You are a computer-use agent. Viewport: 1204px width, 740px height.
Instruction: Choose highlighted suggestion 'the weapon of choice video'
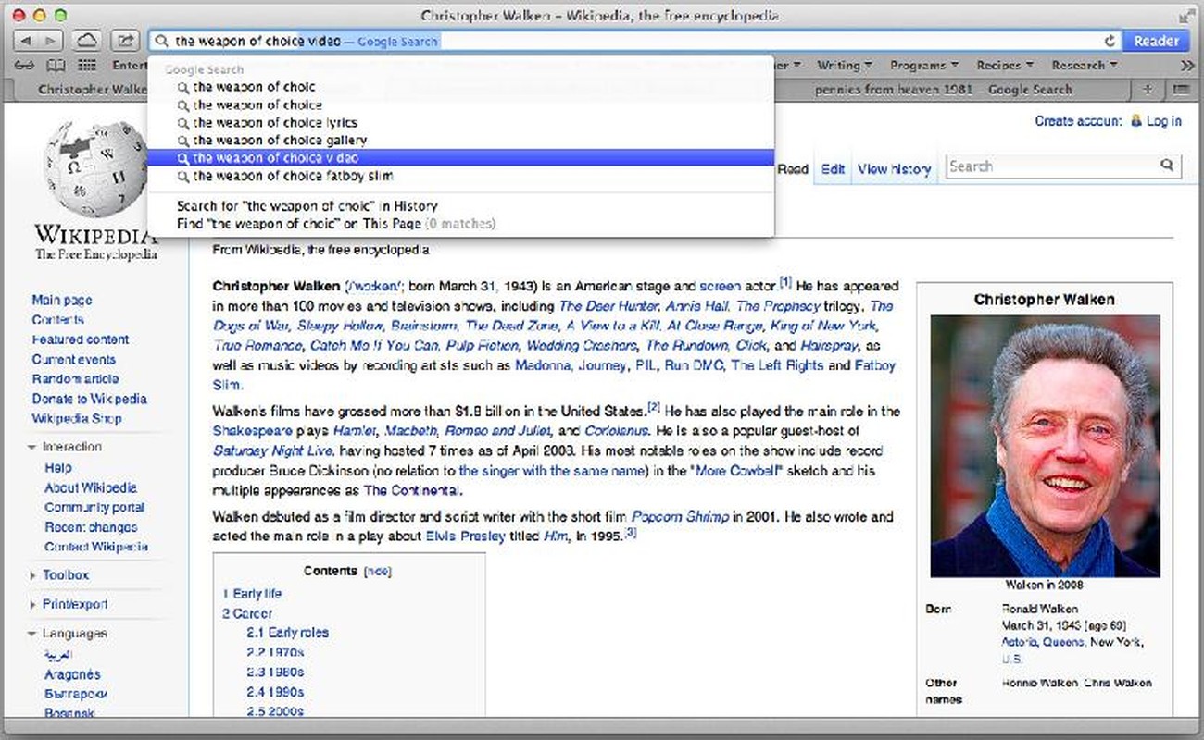(460, 157)
